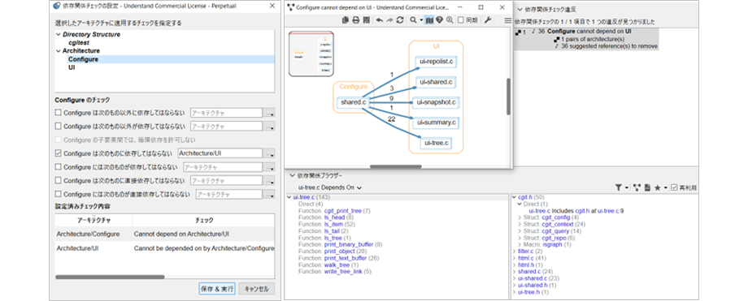Click the チェック column header
The height and width of the screenshot is (301, 748).
click(x=204, y=221)
